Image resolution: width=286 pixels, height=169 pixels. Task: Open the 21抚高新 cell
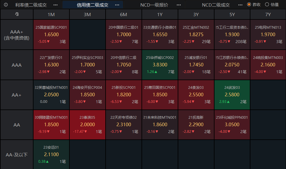click(x=196, y=125)
